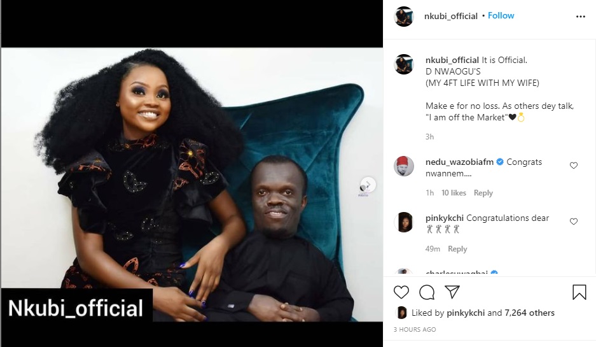
Task: Like the post with the heart icon
Action: (x=401, y=292)
